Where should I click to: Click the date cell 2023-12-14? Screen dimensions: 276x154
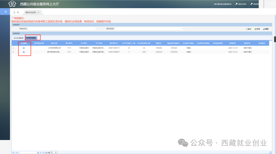pyautogui.click(x=233, y=48)
